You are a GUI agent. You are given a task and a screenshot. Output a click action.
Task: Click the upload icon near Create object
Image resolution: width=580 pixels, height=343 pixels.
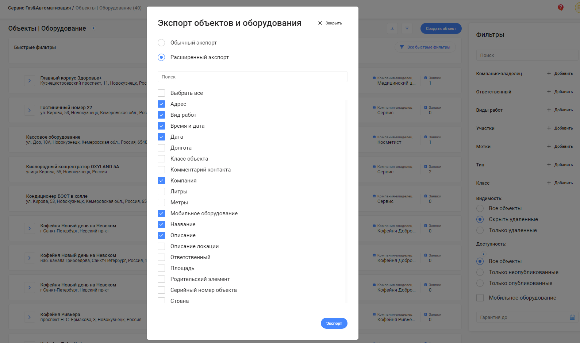tap(407, 28)
